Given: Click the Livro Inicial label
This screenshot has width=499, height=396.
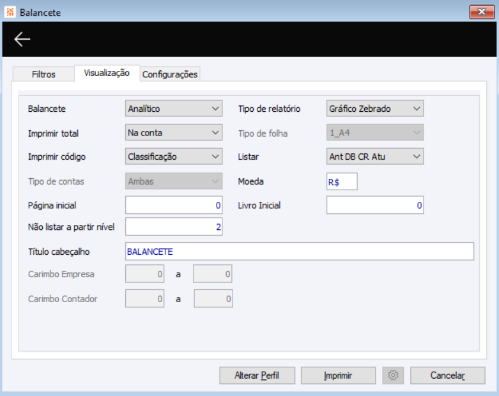Looking at the screenshot, I should 259,206.
